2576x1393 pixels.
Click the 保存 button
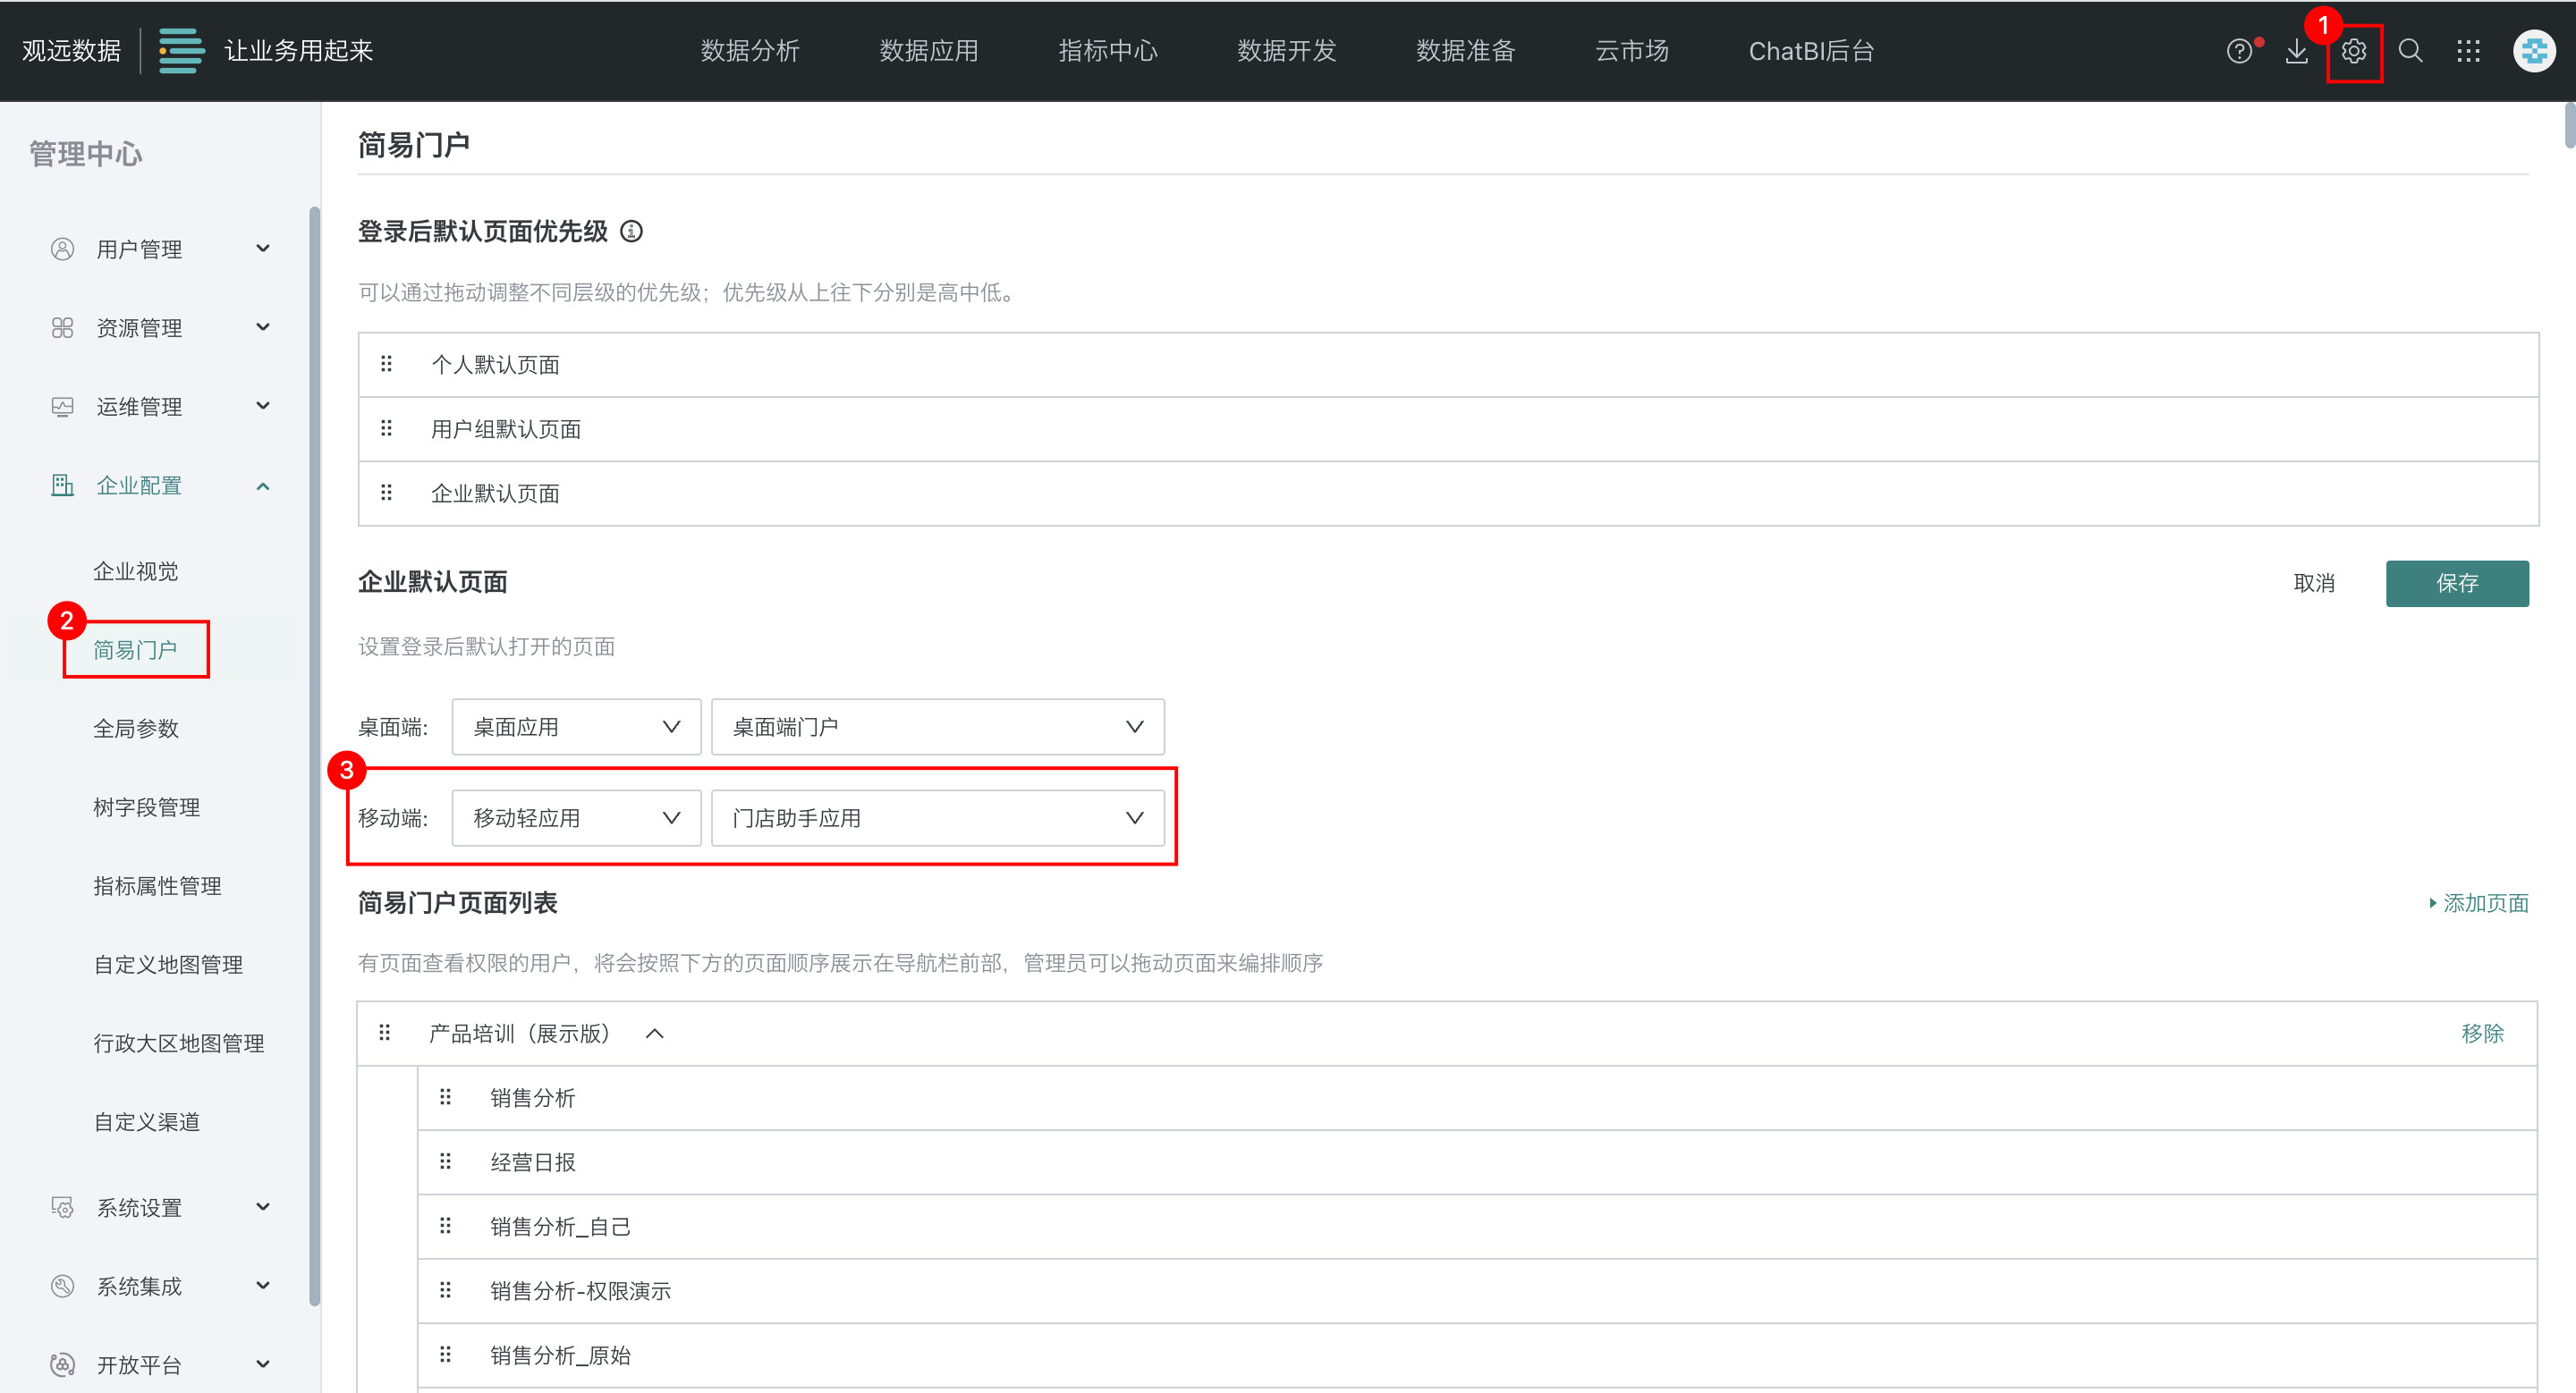pos(2456,584)
